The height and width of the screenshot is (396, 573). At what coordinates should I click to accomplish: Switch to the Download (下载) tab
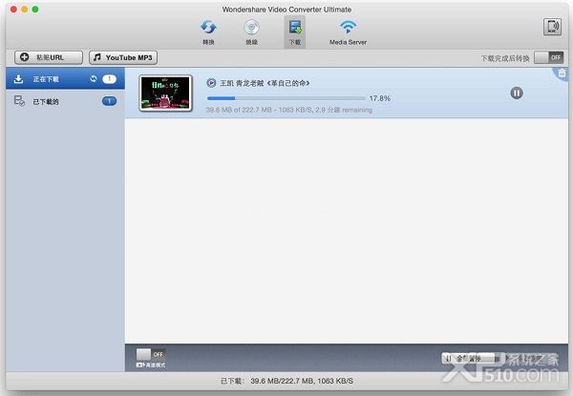click(295, 32)
